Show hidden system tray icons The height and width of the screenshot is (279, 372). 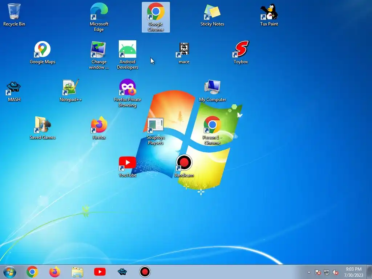pyautogui.click(x=309, y=272)
